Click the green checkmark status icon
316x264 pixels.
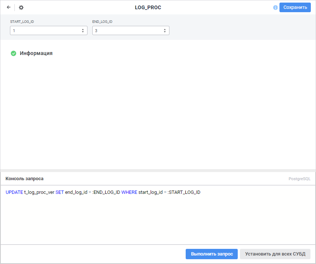pos(14,54)
